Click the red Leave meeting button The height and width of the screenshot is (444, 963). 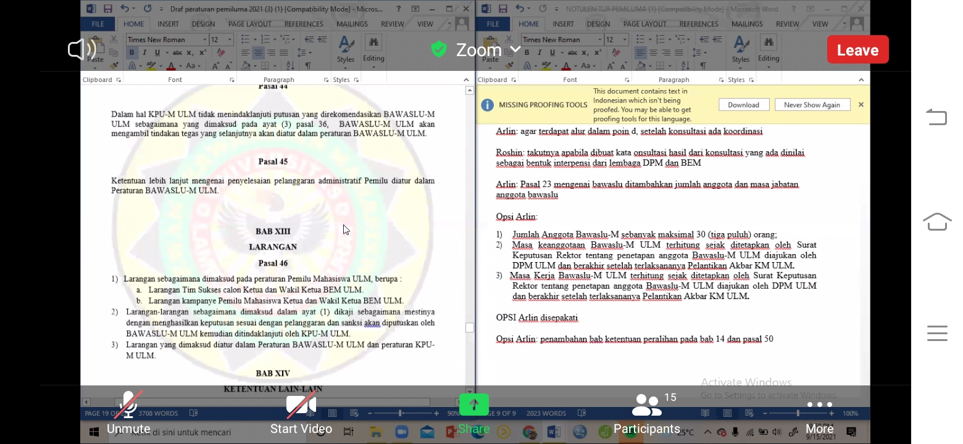pos(857,50)
